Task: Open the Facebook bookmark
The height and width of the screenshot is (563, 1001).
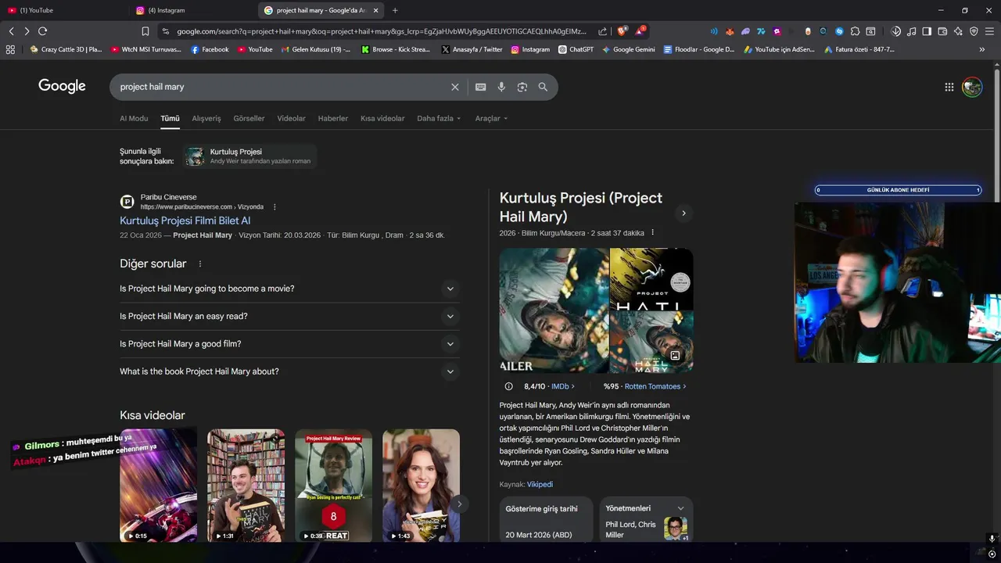Action: click(x=210, y=49)
